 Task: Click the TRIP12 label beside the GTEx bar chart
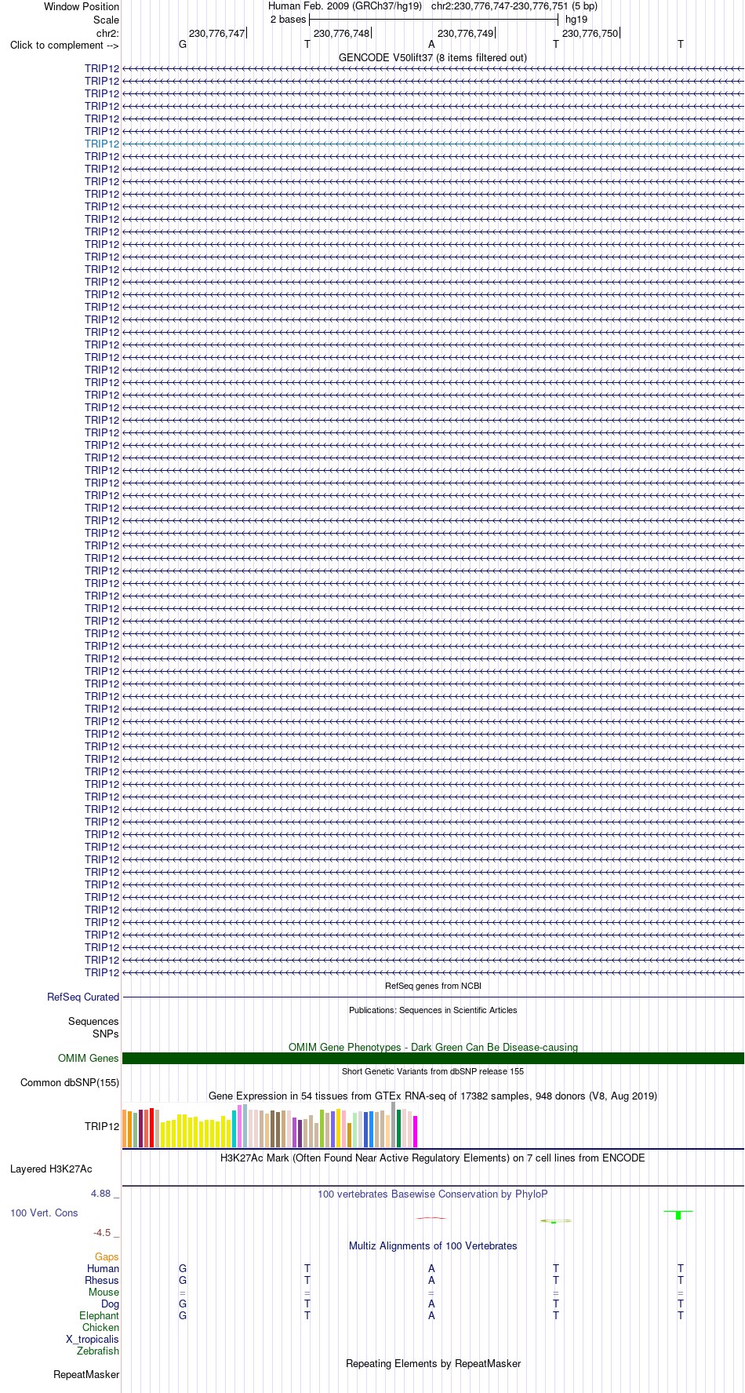[102, 1127]
